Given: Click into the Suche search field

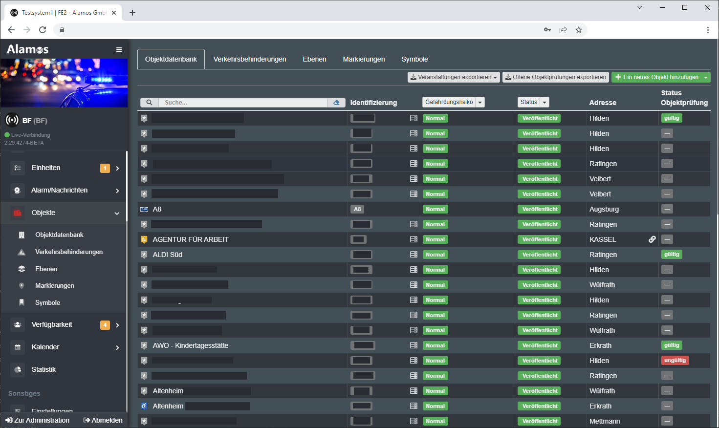Looking at the screenshot, I should tap(242, 103).
